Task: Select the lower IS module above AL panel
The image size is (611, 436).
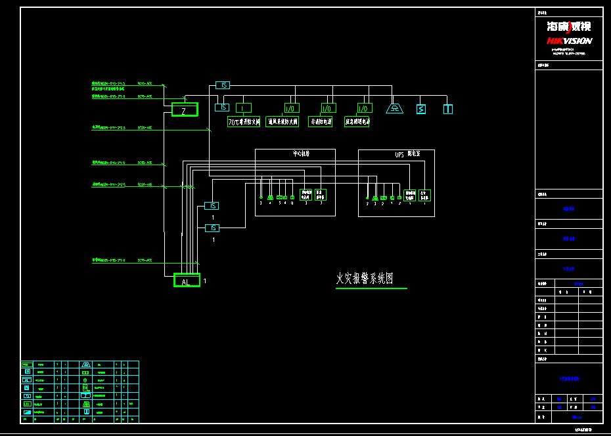Action: [212, 228]
